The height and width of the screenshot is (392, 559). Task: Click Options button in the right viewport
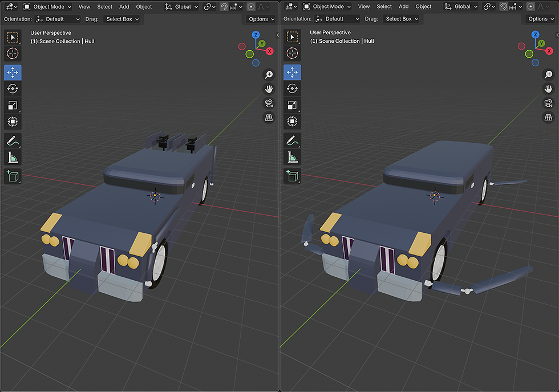point(541,19)
